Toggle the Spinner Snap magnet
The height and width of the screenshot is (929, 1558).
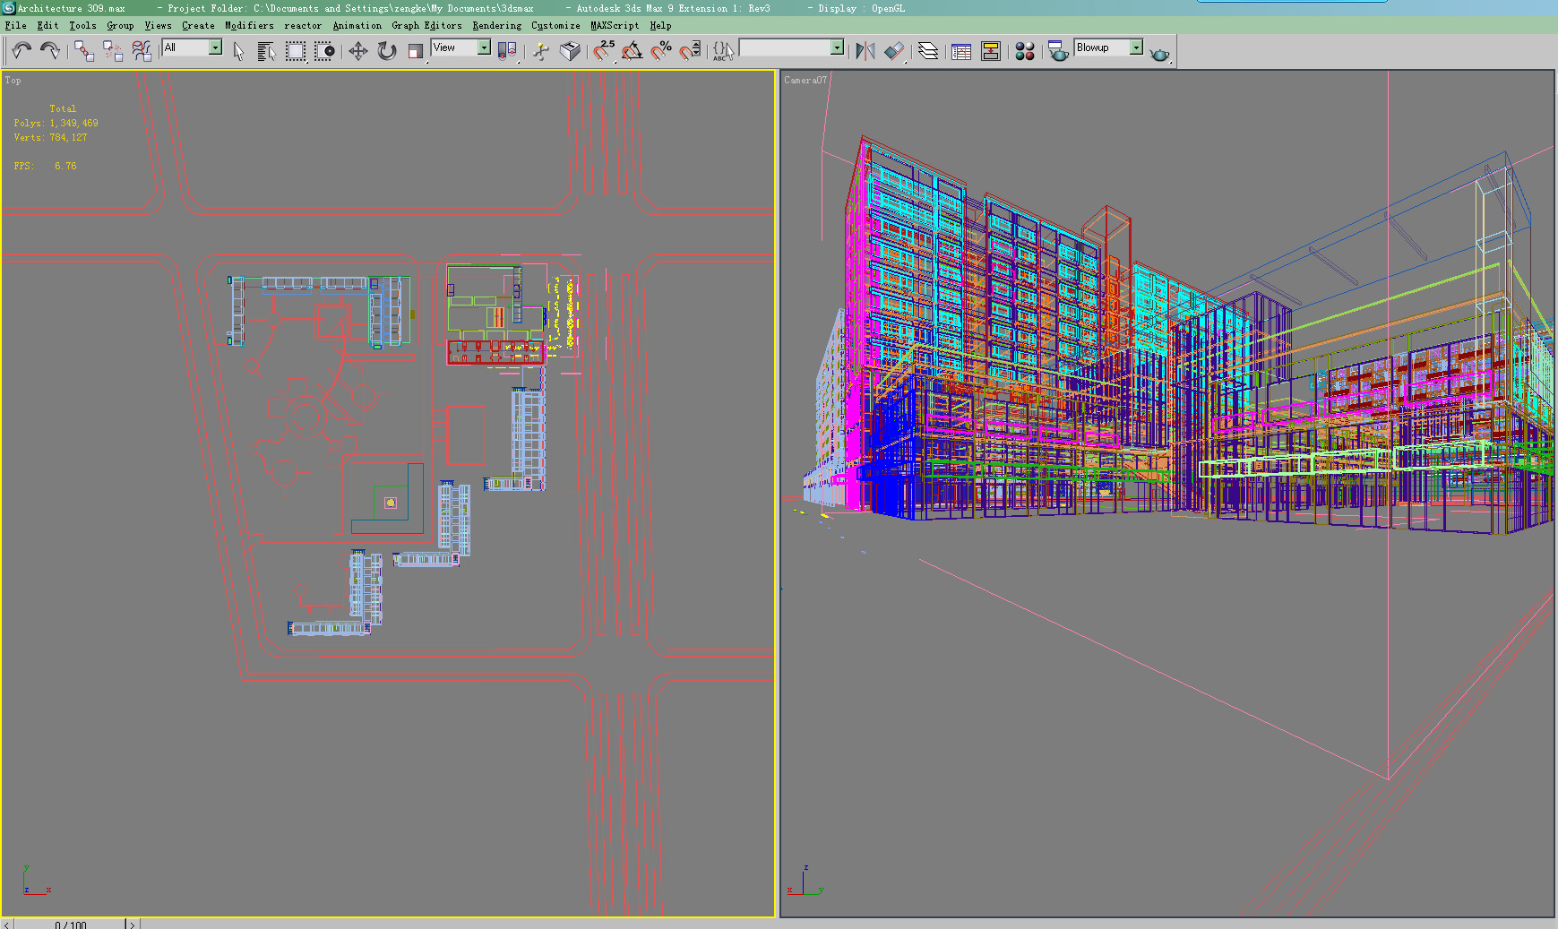click(x=690, y=51)
